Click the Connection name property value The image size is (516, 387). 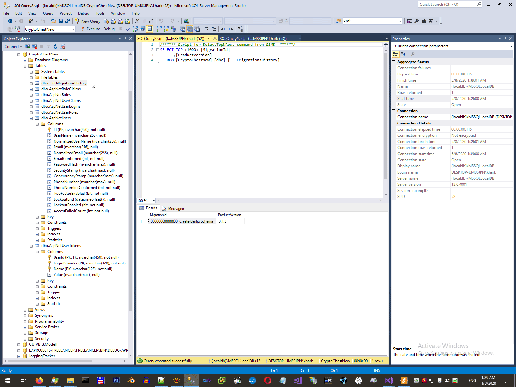[482, 117]
